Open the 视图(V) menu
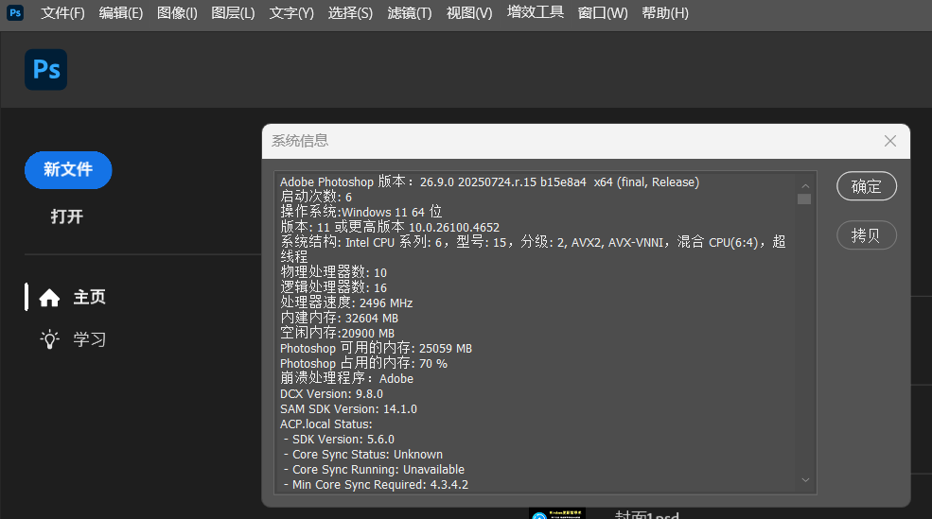The width and height of the screenshot is (932, 519). point(469,13)
